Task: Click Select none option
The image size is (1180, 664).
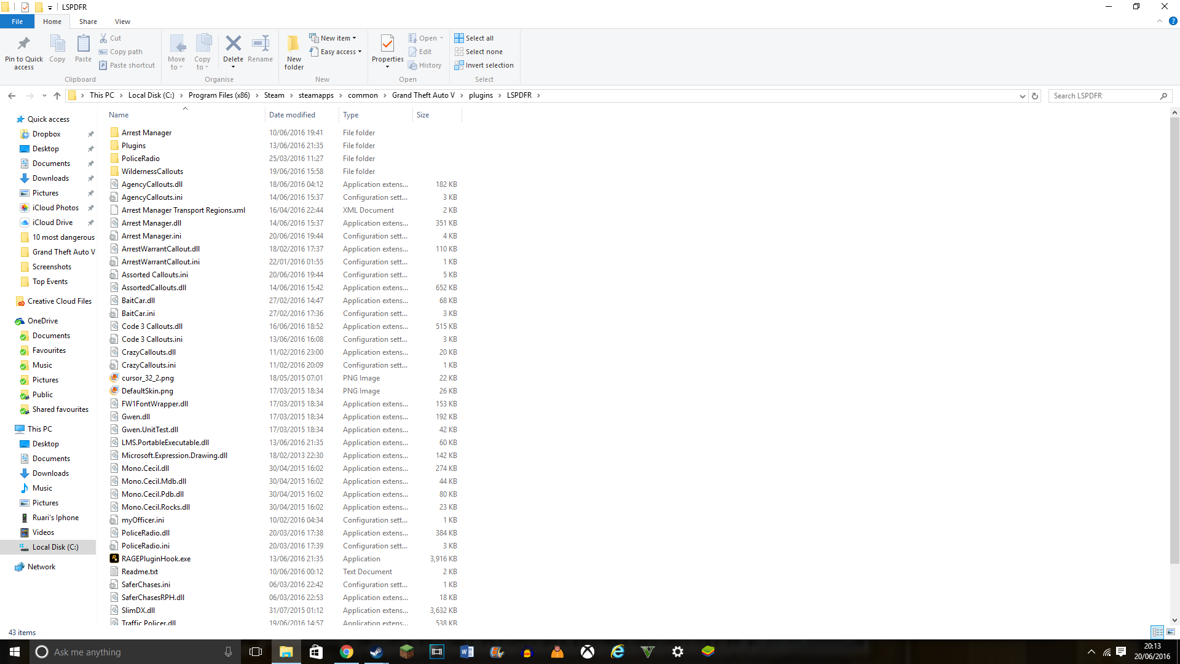Action: [484, 52]
